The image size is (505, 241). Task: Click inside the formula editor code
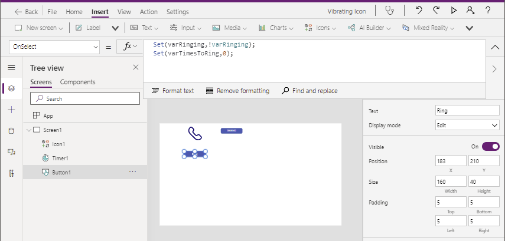point(314,61)
